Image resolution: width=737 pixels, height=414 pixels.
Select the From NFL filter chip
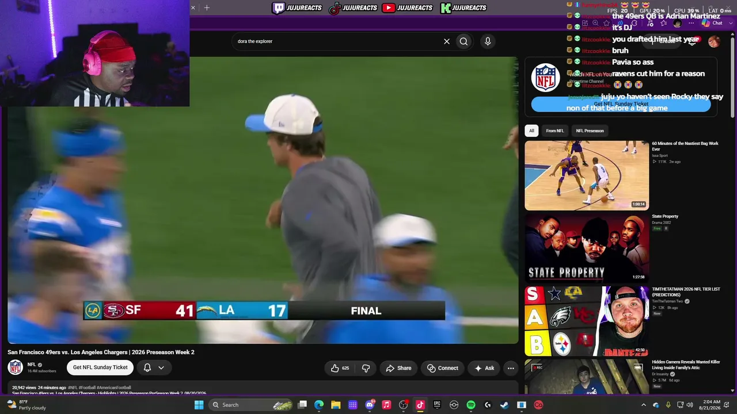[x=555, y=131]
